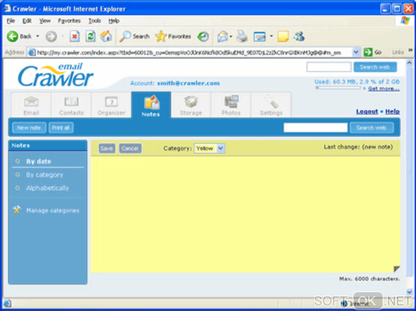Viewport: 416px width, 311px height.
Task: Open the History toolbar icon
Action: (203, 36)
